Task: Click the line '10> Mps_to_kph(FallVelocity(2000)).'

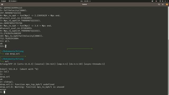Action: (22, 36)
